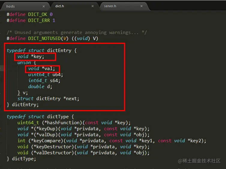Click the DICT_NOTUSED macro definition
Viewport: 226px width, 169px height.
tap(52, 38)
